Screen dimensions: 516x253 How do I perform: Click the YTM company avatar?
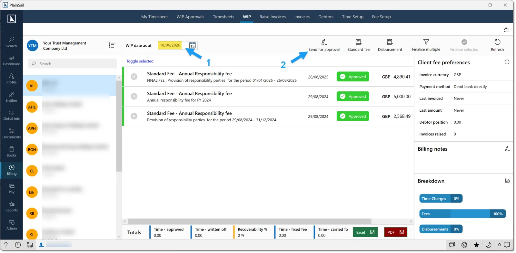click(x=32, y=46)
